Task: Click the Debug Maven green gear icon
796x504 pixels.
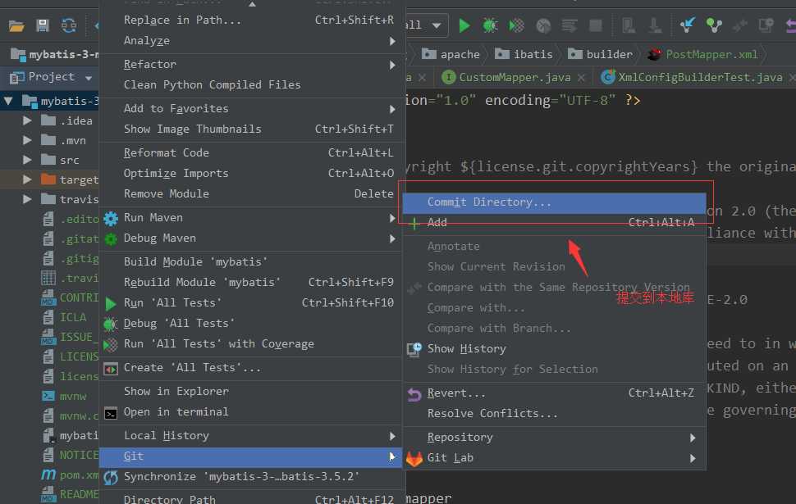Action: 111,238
